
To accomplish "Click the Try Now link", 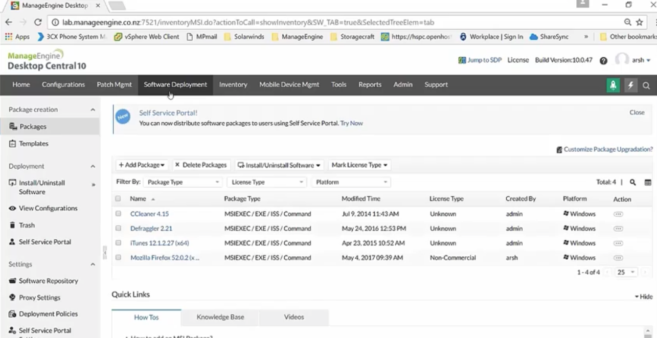I will pyautogui.click(x=352, y=123).
